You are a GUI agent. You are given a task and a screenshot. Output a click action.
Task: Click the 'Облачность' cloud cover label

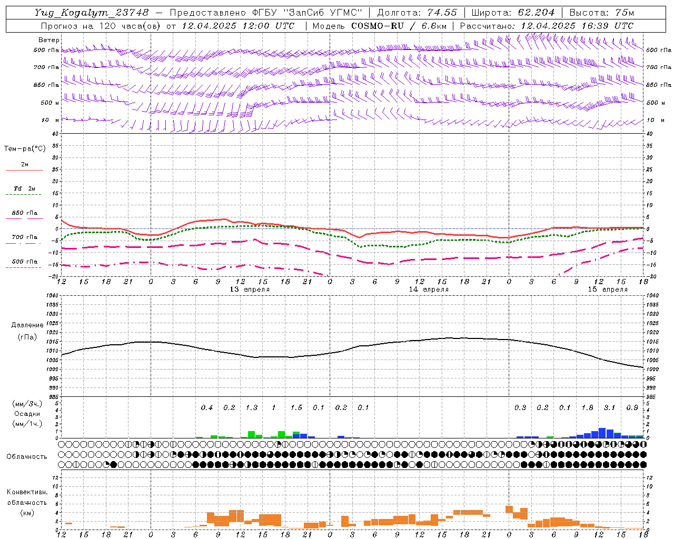pos(27,456)
